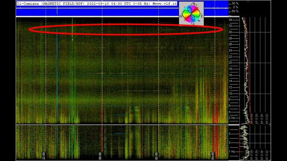Click the -50 % scale label
Viewport: 287px width, 161px height.
(235, 11)
